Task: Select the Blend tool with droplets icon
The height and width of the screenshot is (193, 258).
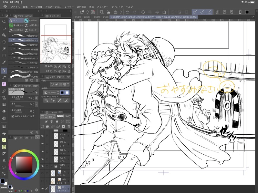Action: coord(4,118)
